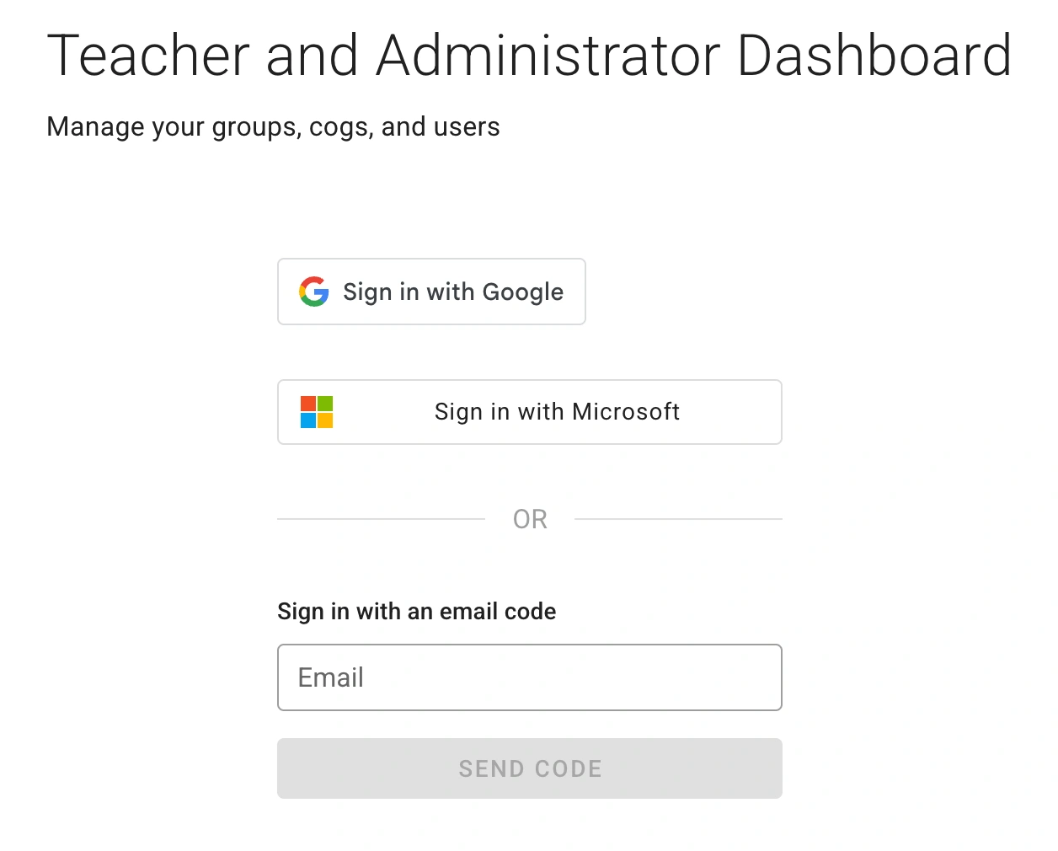1058x851 pixels.
Task: Click the "OR" divider text
Action: click(529, 518)
